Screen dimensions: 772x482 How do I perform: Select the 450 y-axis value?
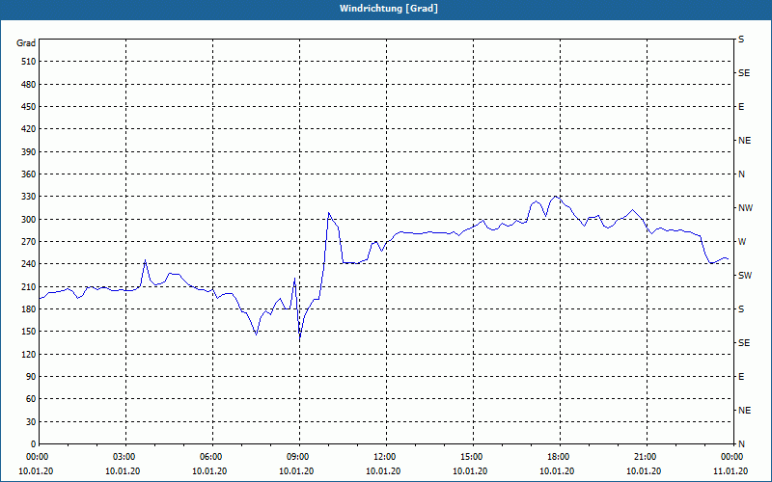click(x=29, y=107)
